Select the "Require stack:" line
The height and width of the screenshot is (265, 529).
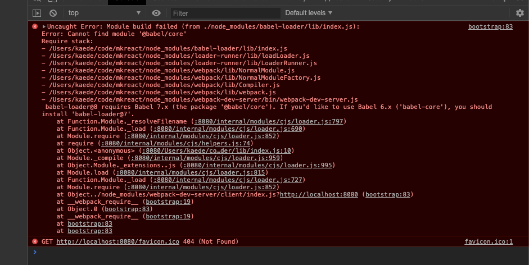tap(67, 41)
